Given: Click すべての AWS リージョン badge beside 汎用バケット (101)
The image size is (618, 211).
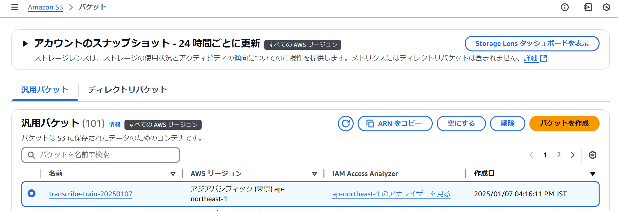Looking at the screenshot, I should tap(163, 125).
